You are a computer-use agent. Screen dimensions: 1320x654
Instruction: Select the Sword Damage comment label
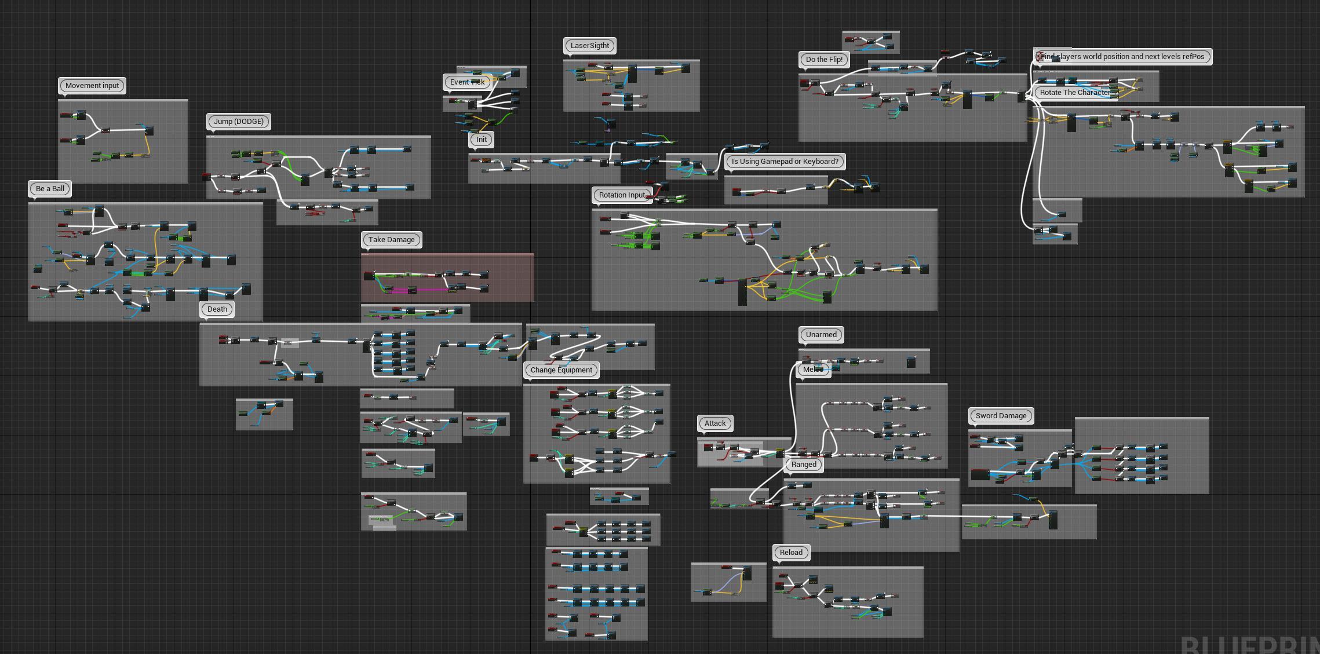click(x=1001, y=416)
